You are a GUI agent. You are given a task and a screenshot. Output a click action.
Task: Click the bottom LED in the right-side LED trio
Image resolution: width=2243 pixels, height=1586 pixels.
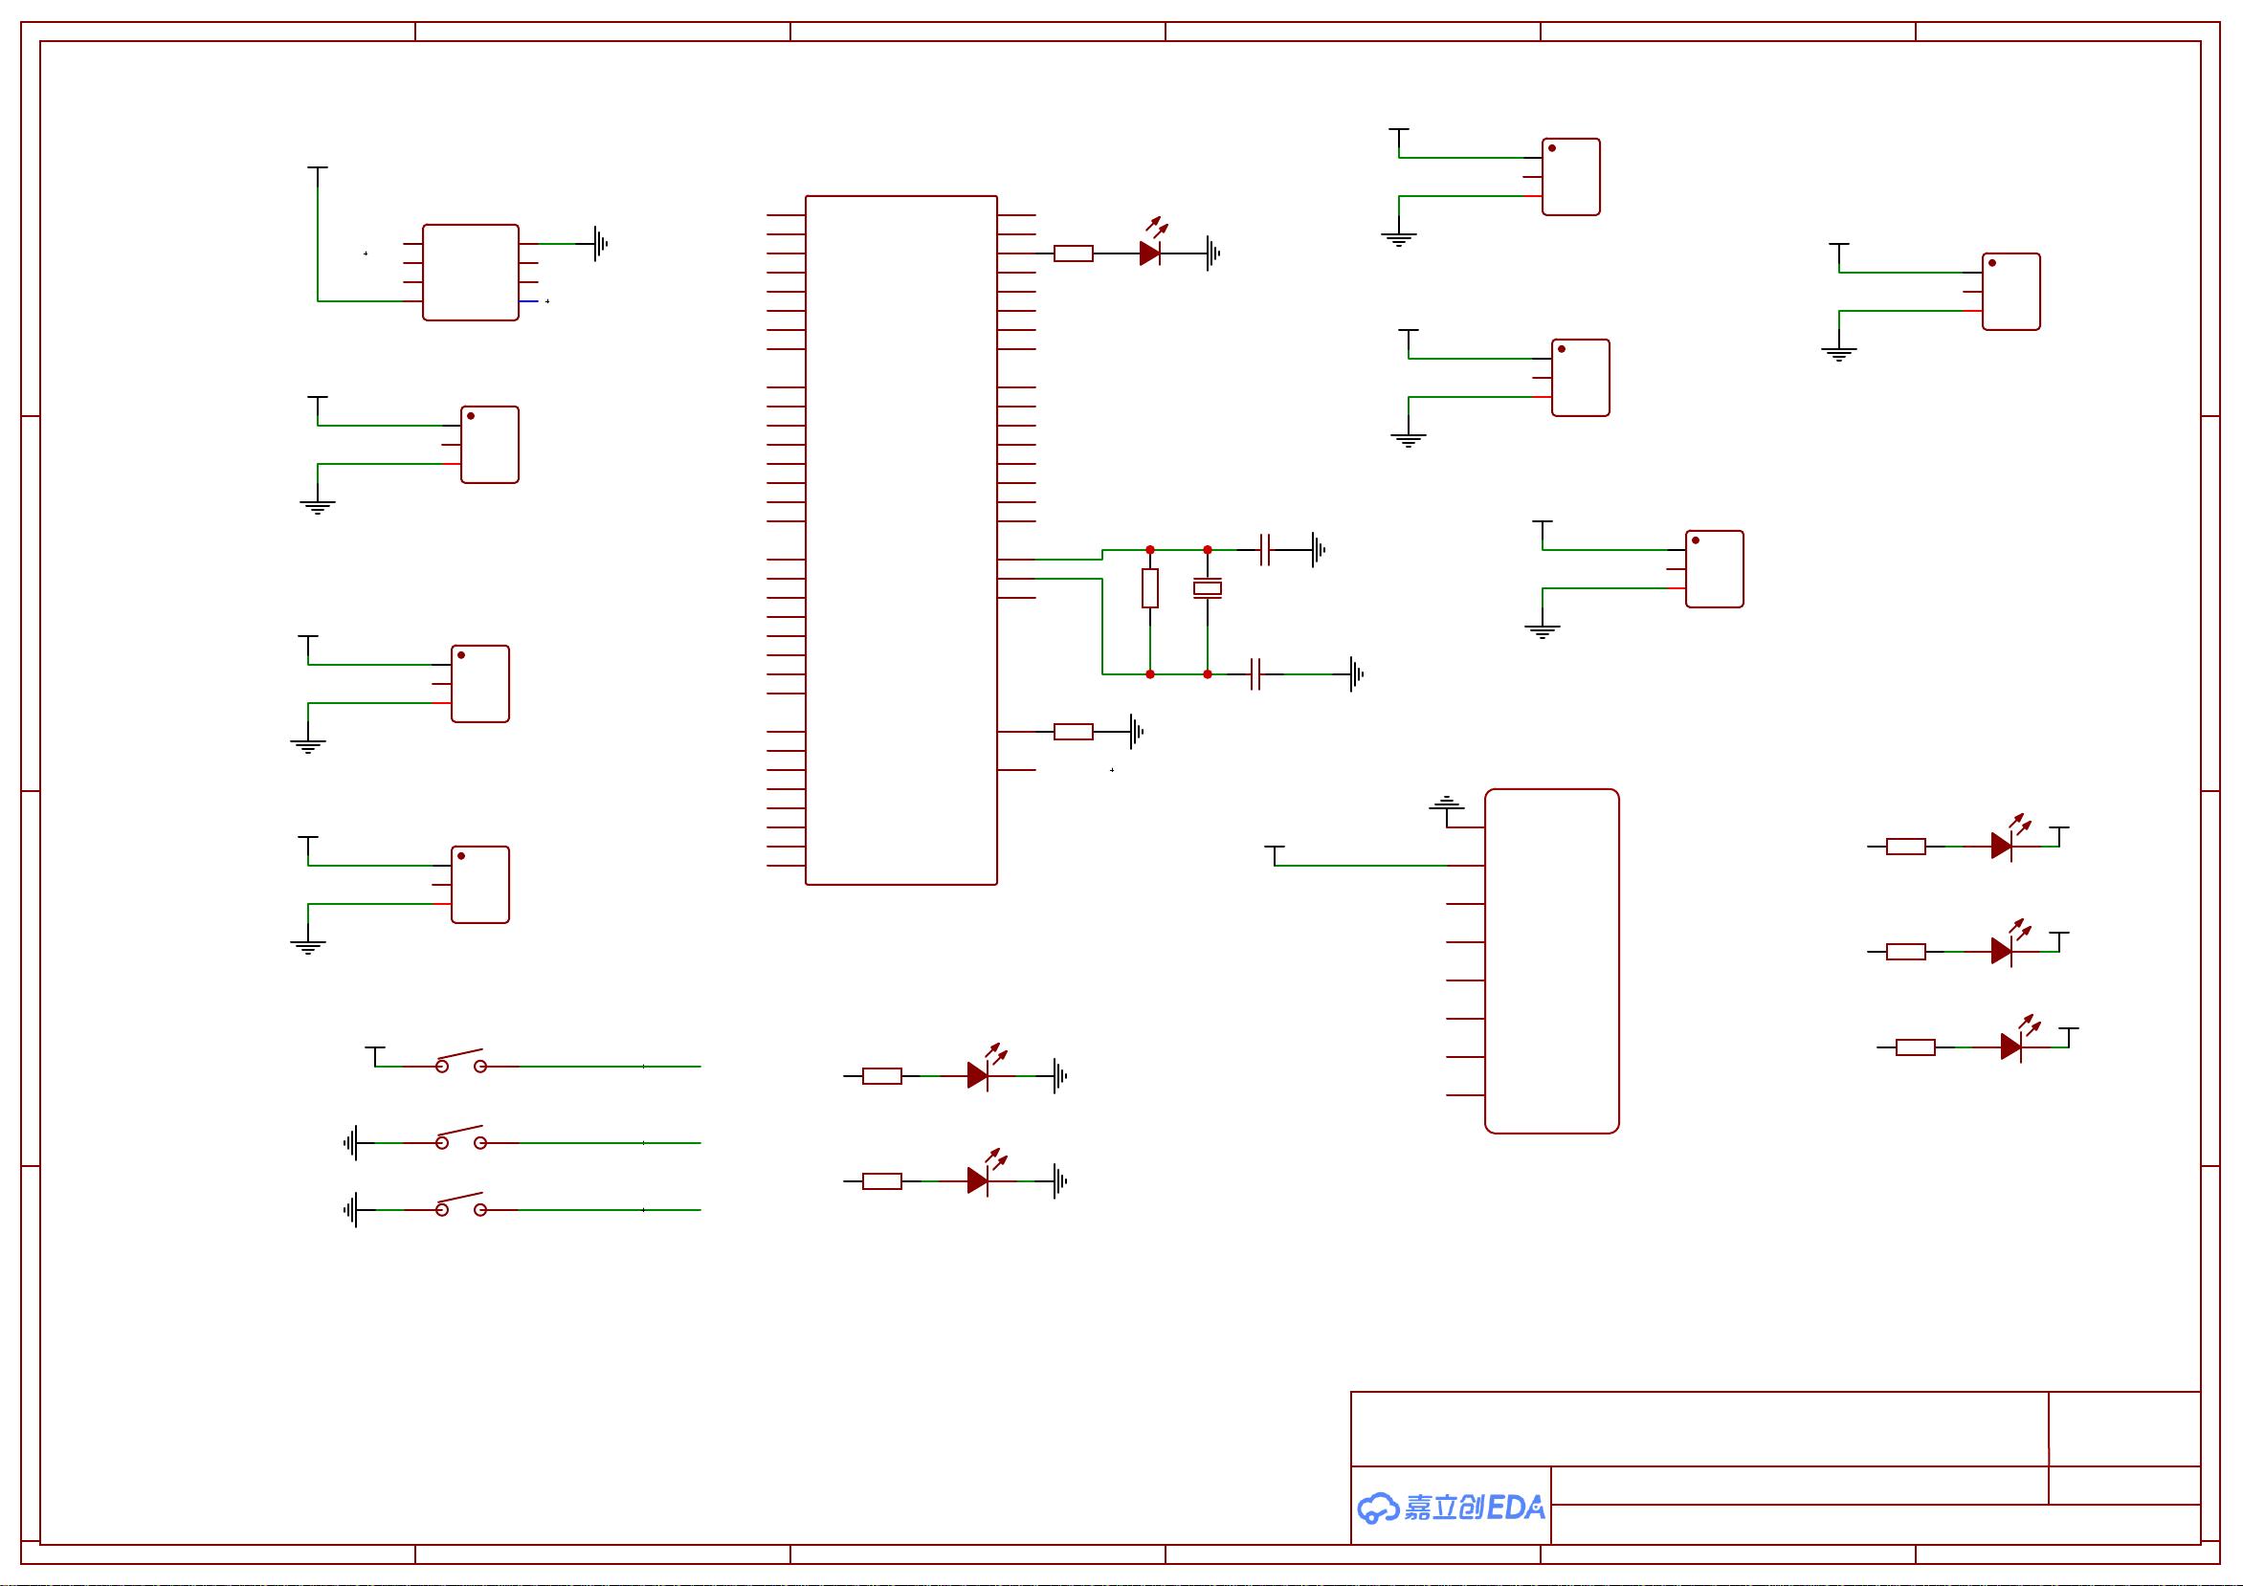2010,1046
